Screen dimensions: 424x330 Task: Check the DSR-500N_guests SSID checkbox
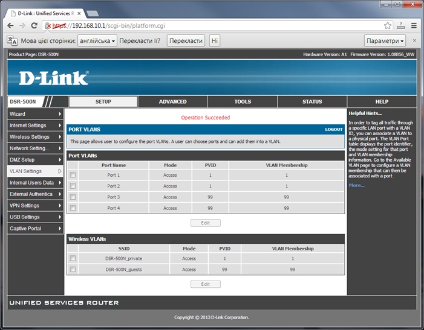tap(73, 270)
